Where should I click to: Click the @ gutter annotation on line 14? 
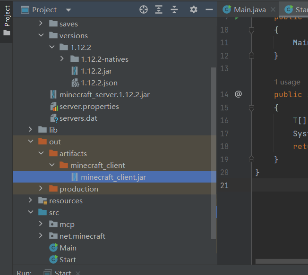(238, 94)
